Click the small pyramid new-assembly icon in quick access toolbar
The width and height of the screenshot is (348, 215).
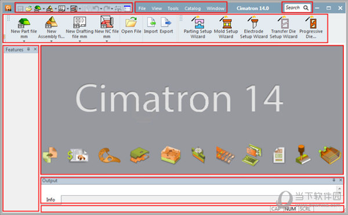click(50, 9)
